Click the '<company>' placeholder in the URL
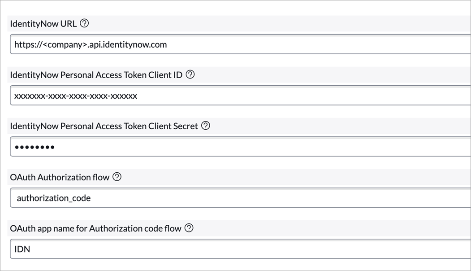 [65, 44]
